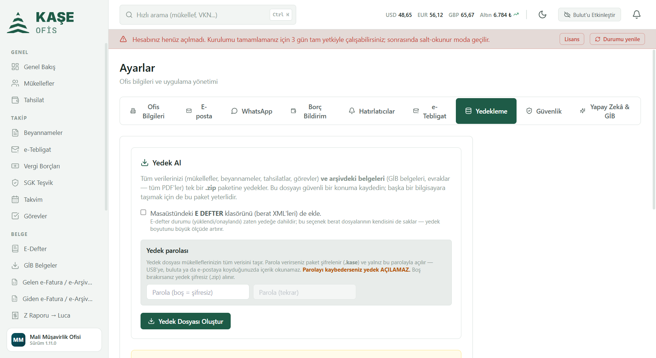Open Mali Müşavirlik Ofisi profile card
The width and height of the screenshot is (656, 358).
tap(54, 340)
